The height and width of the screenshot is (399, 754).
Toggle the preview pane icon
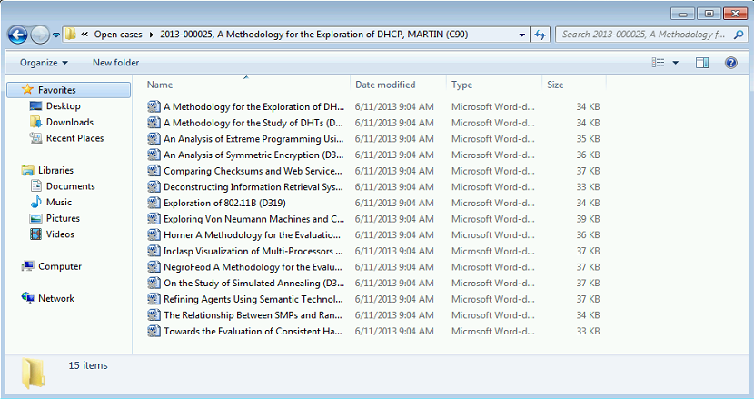[702, 63]
